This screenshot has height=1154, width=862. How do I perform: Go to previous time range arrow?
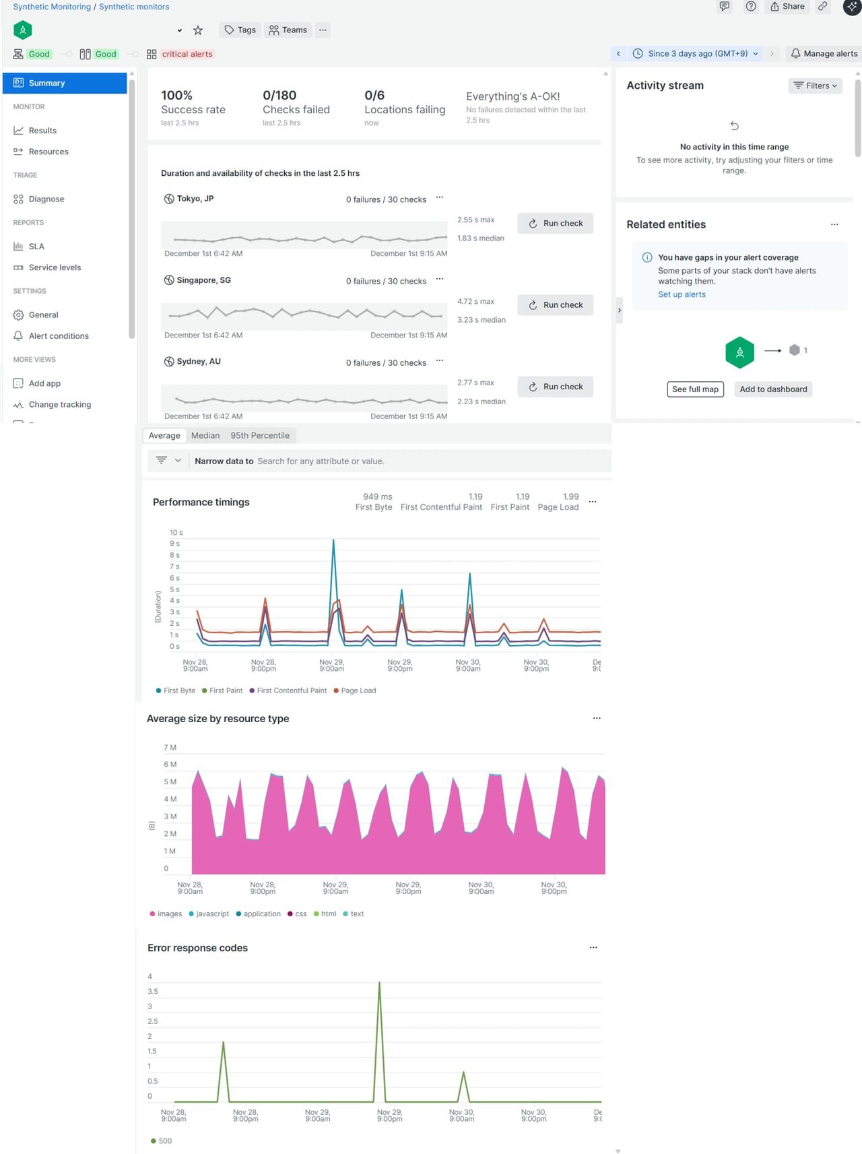(618, 54)
